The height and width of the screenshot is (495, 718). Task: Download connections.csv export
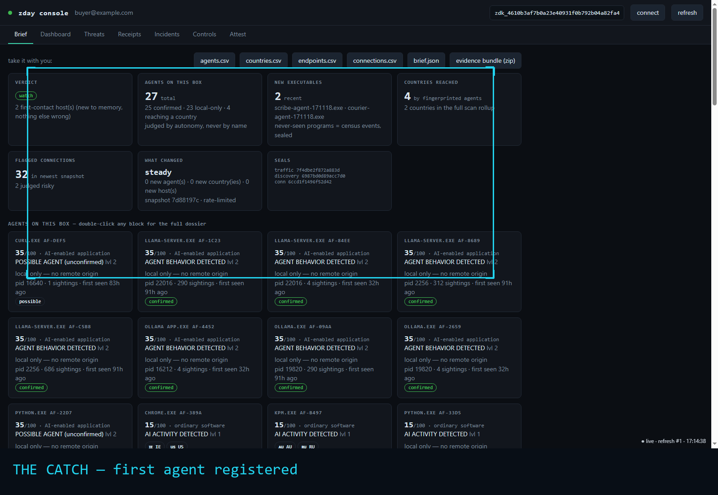pyautogui.click(x=375, y=61)
